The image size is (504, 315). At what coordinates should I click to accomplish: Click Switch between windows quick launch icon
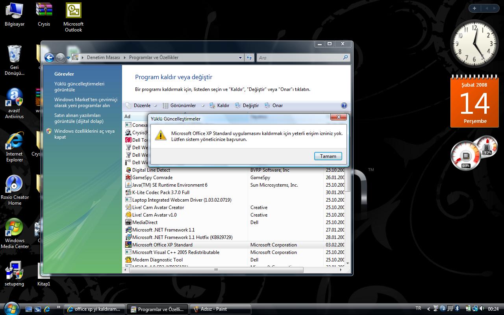[x=38, y=309]
